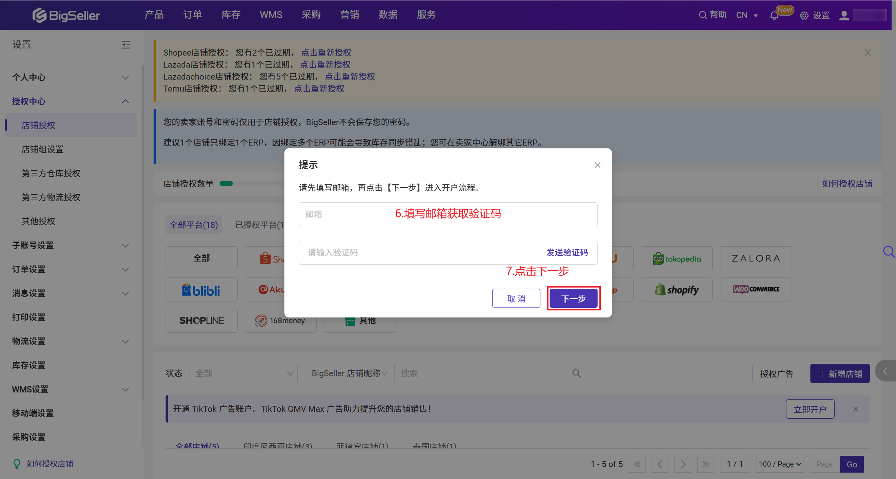Click the 下一步 button
Image resolution: width=896 pixels, height=479 pixels.
pyautogui.click(x=573, y=298)
